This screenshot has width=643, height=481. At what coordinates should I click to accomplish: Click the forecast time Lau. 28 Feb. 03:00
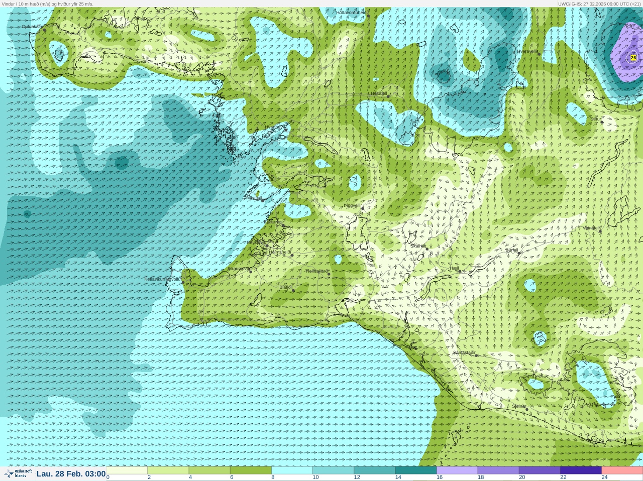(x=71, y=474)
